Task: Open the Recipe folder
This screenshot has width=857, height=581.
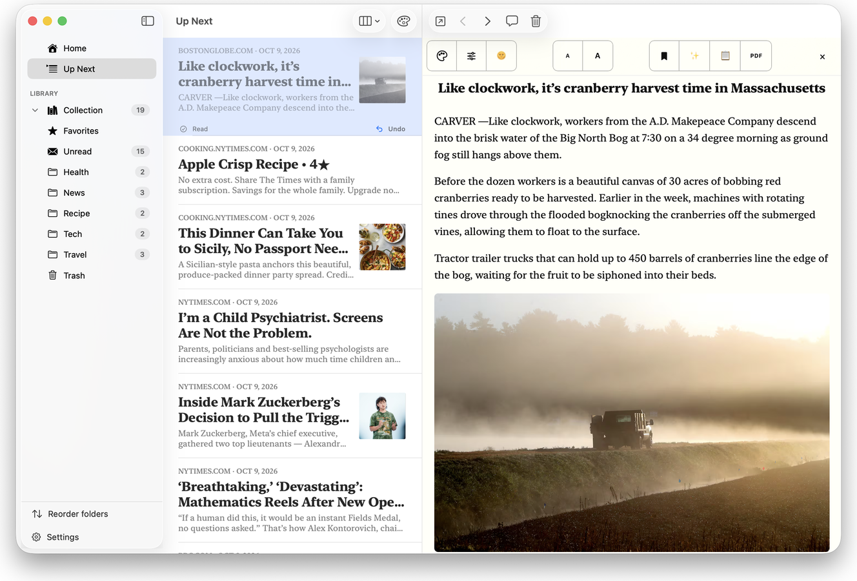Action: (x=92, y=214)
